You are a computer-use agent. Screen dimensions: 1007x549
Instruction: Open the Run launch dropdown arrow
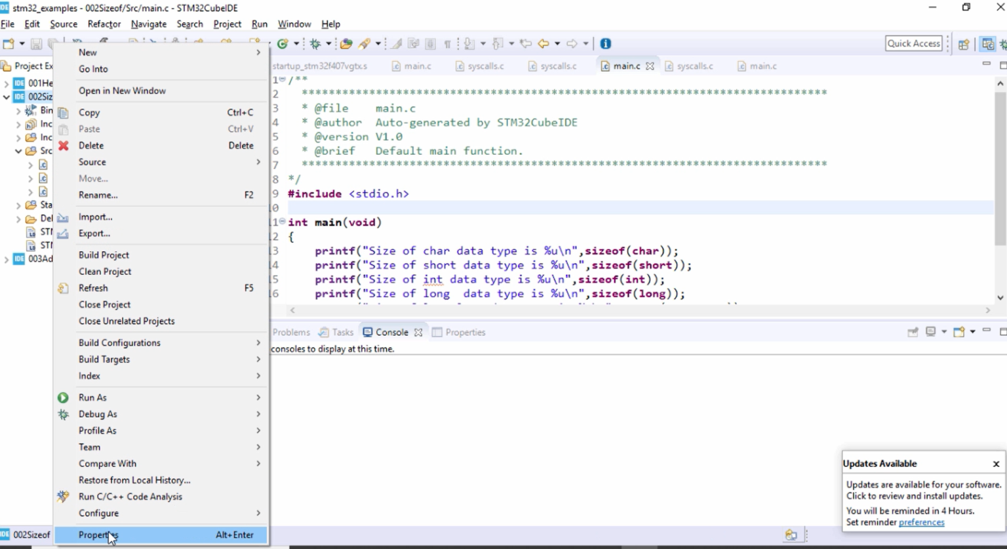[296, 44]
